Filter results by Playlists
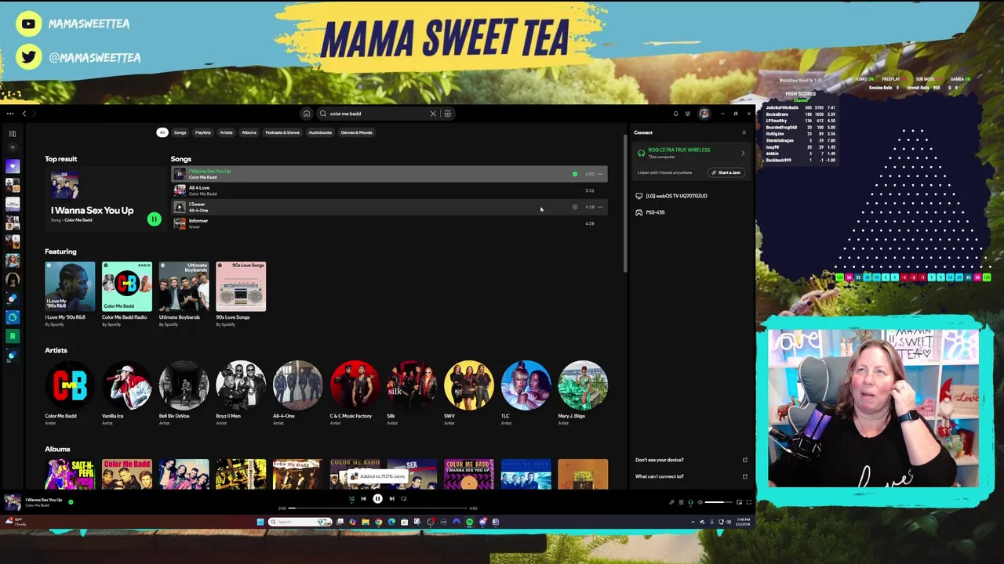The width and height of the screenshot is (1004, 564). pos(203,132)
